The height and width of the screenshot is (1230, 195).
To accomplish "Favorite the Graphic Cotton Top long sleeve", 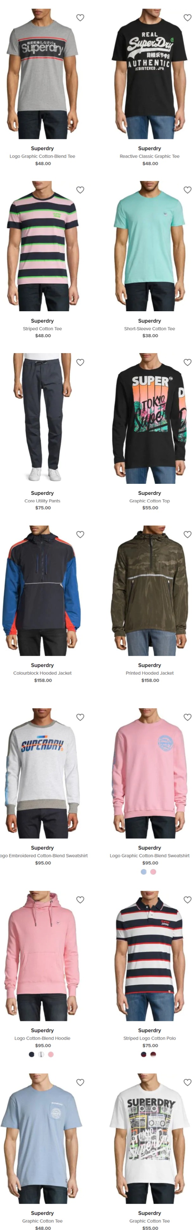I will [187, 362].
